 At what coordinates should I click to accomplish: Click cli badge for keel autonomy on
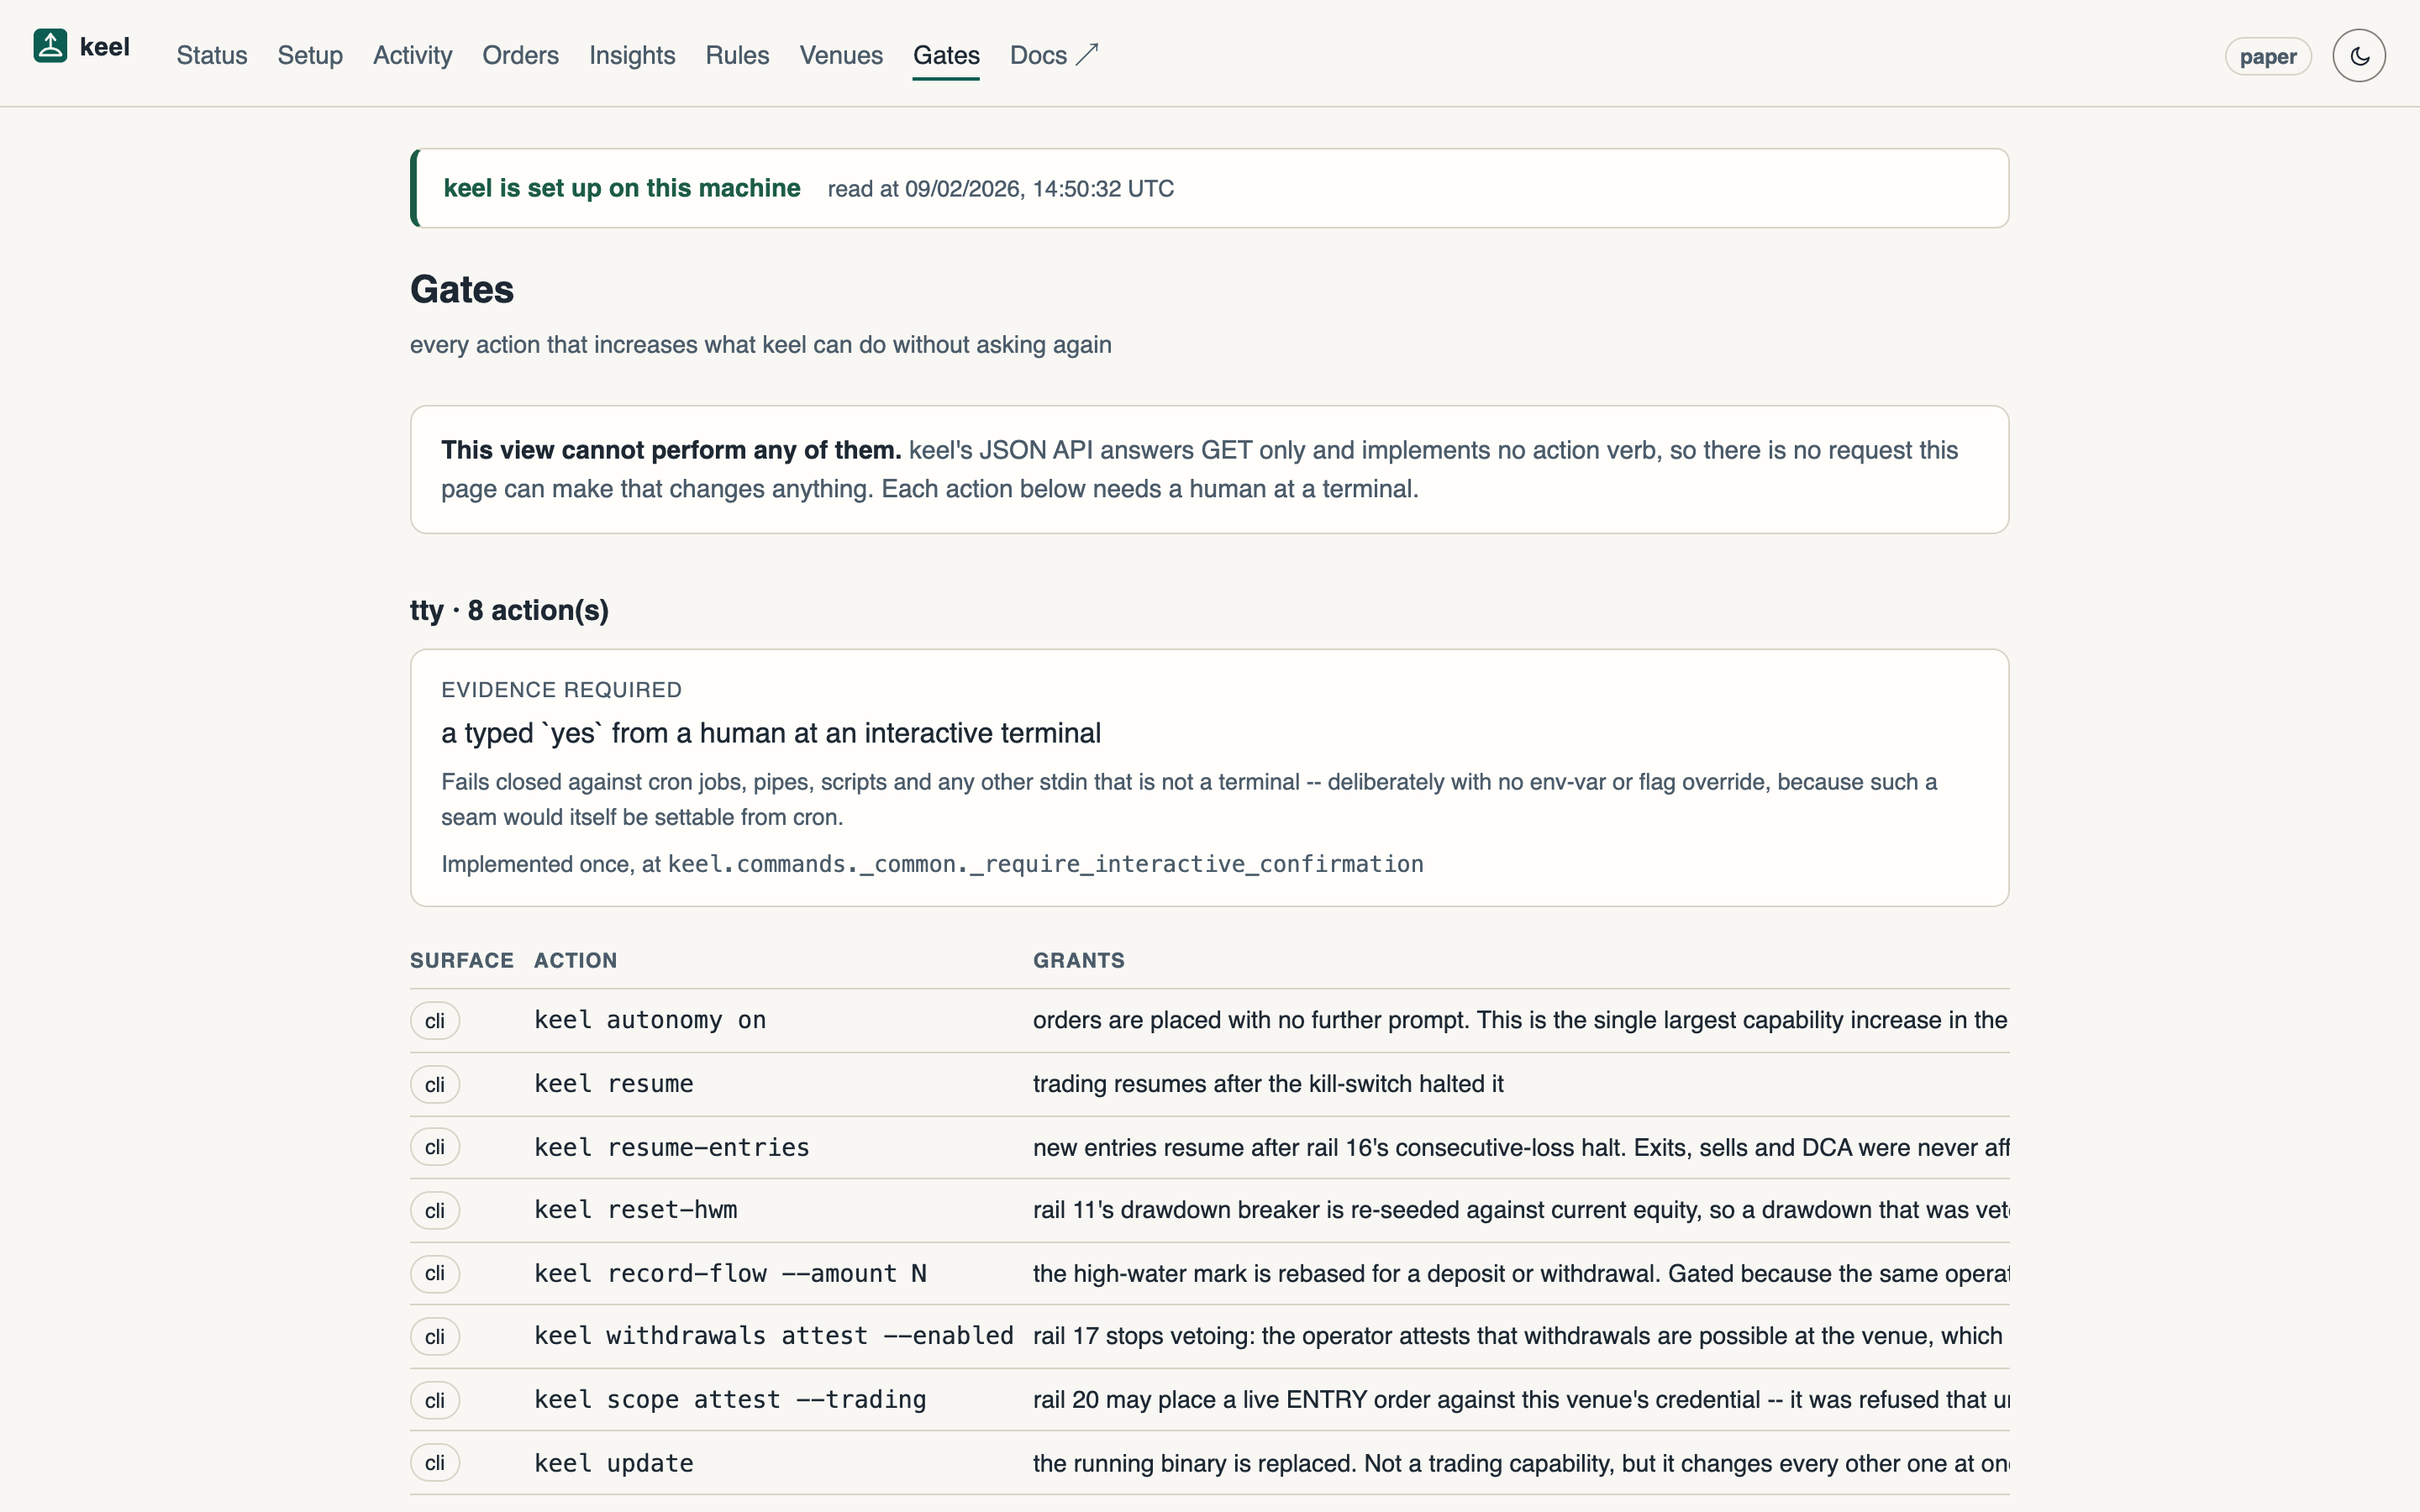435,1021
